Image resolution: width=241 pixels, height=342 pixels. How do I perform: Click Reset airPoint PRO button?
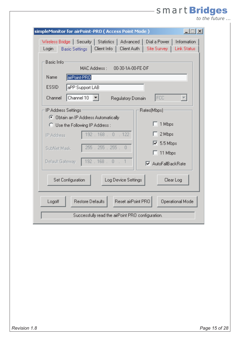(132, 202)
